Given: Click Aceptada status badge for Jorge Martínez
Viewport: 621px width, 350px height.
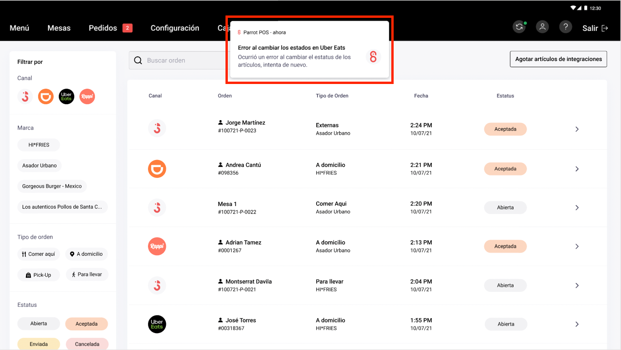Looking at the screenshot, I should click(505, 129).
